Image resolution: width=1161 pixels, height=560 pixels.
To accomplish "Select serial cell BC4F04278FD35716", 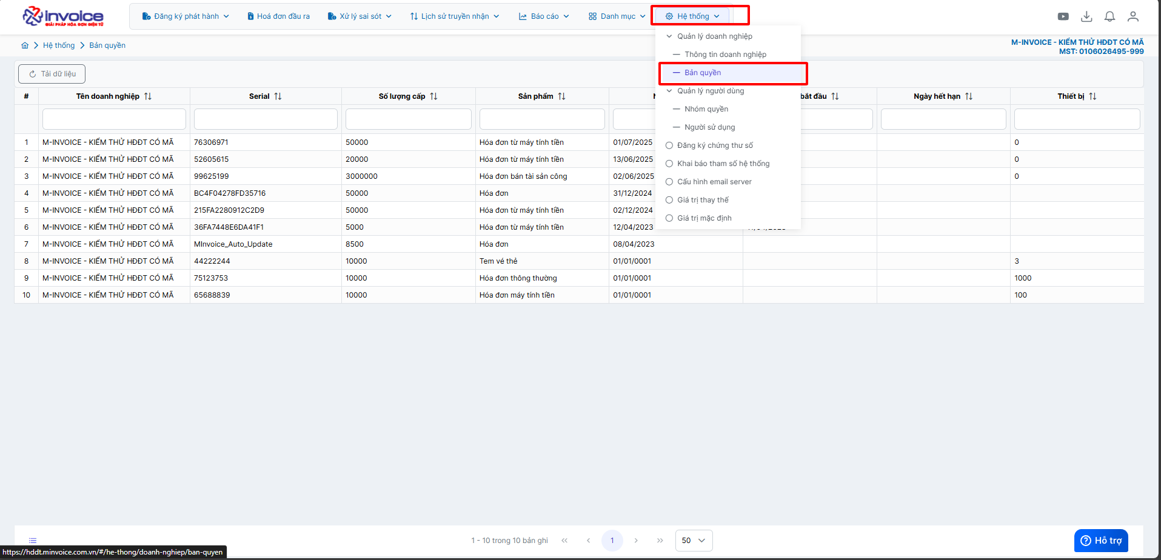I will click(x=266, y=193).
